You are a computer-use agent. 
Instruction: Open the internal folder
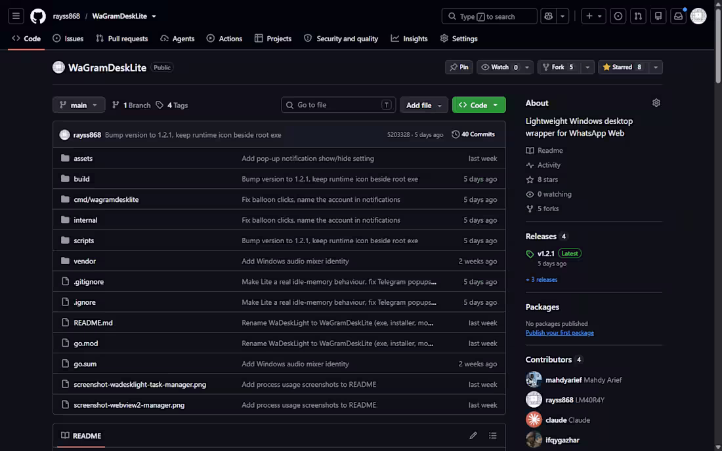click(x=85, y=220)
